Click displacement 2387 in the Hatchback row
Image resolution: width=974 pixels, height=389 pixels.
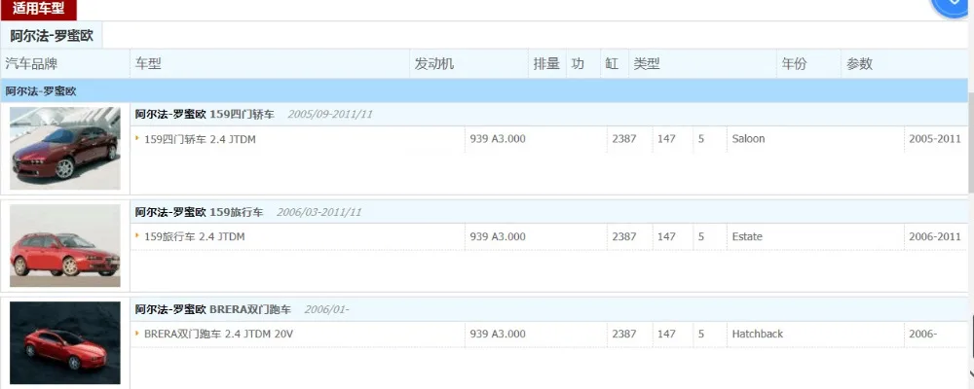click(x=623, y=334)
